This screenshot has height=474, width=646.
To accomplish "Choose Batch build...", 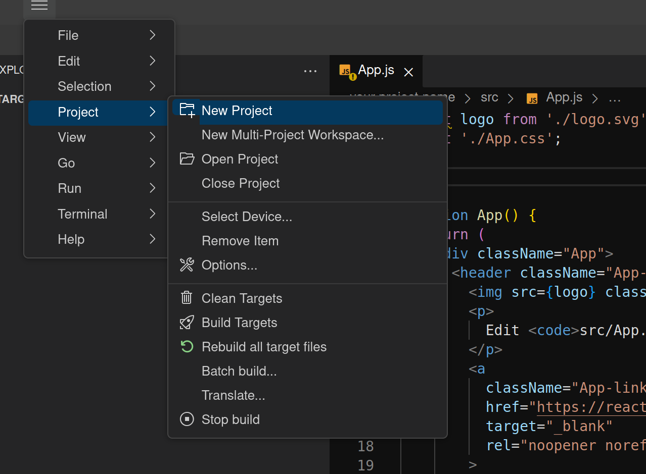I will tap(307, 372).
